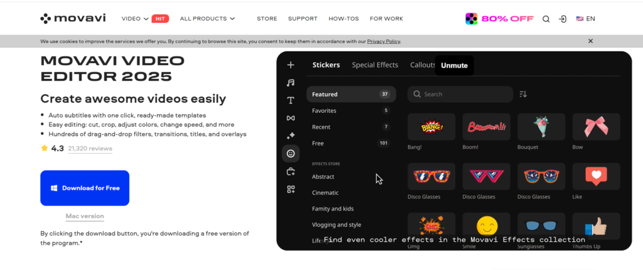
Task: Open the Cinematic effects store category
Action: pyautogui.click(x=325, y=193)
